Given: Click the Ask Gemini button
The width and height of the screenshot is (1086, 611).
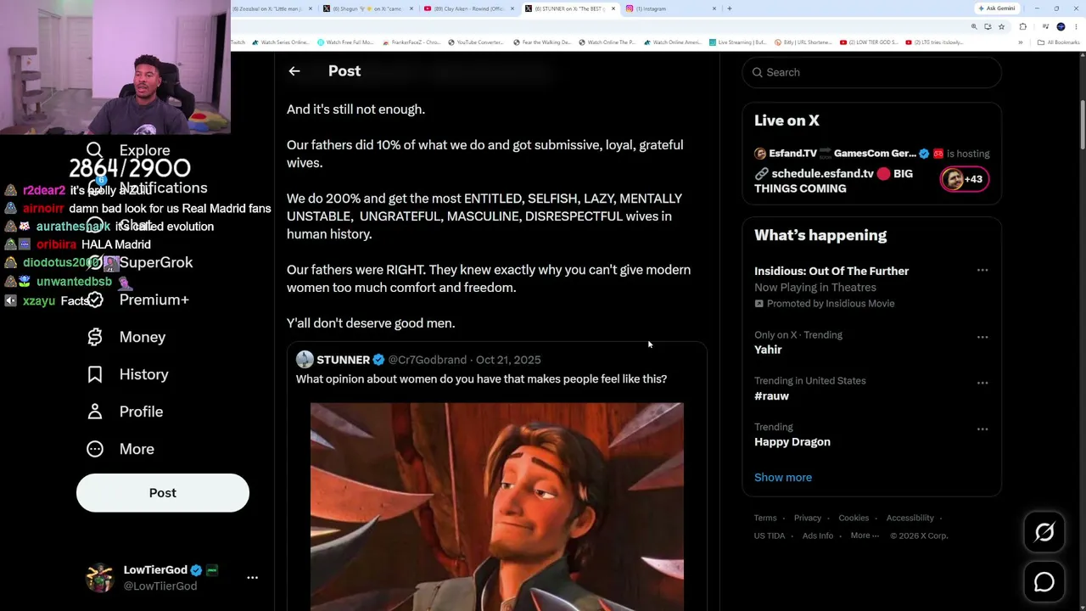Looking at the screenshot, I should (x=997, y=8).
